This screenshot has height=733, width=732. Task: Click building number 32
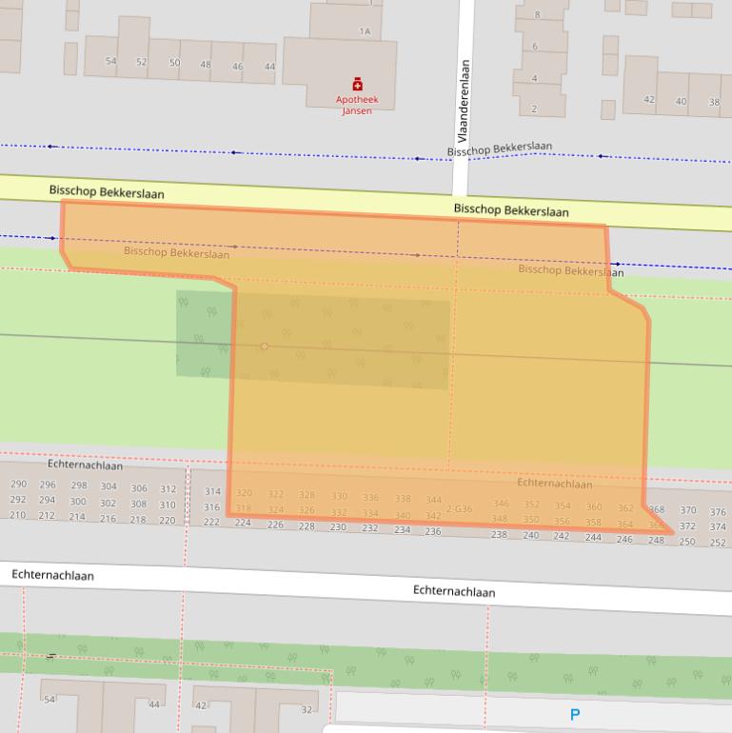coord(307,710)
